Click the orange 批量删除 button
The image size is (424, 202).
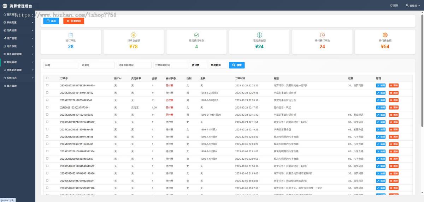click(74, 21)
